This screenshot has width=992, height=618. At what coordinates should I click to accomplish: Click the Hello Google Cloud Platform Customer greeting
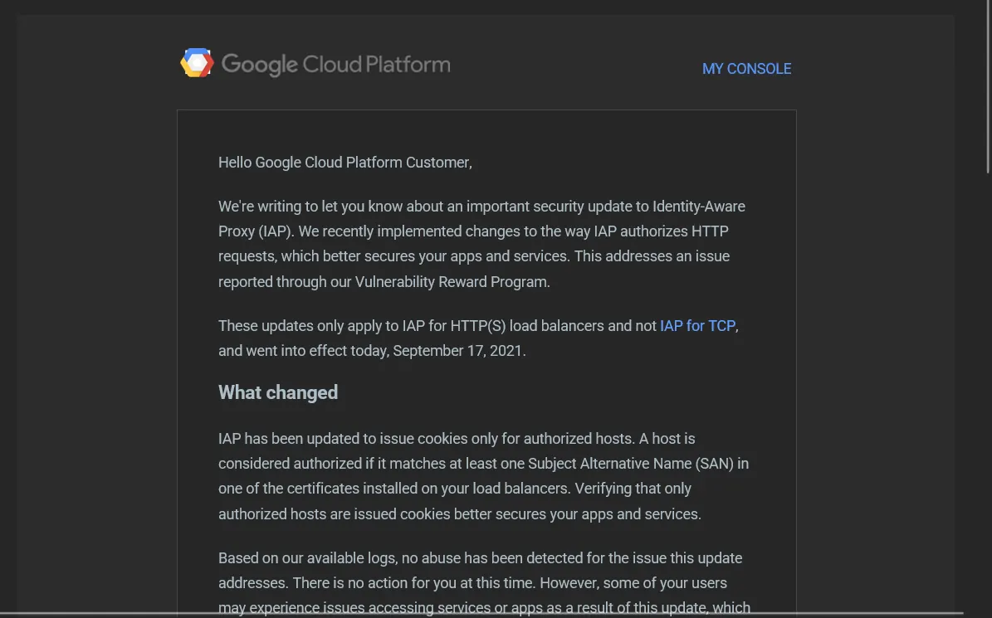click(345, 163)
